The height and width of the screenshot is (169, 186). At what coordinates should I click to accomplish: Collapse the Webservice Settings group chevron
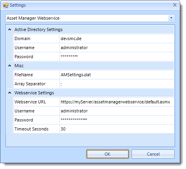(9, 93)
